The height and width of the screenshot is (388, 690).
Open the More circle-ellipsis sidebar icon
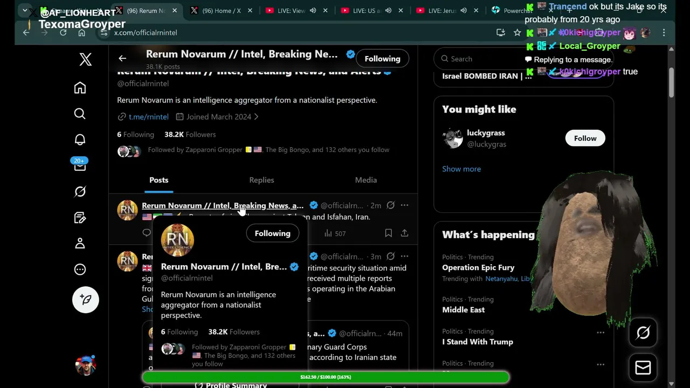pos(80,269)
